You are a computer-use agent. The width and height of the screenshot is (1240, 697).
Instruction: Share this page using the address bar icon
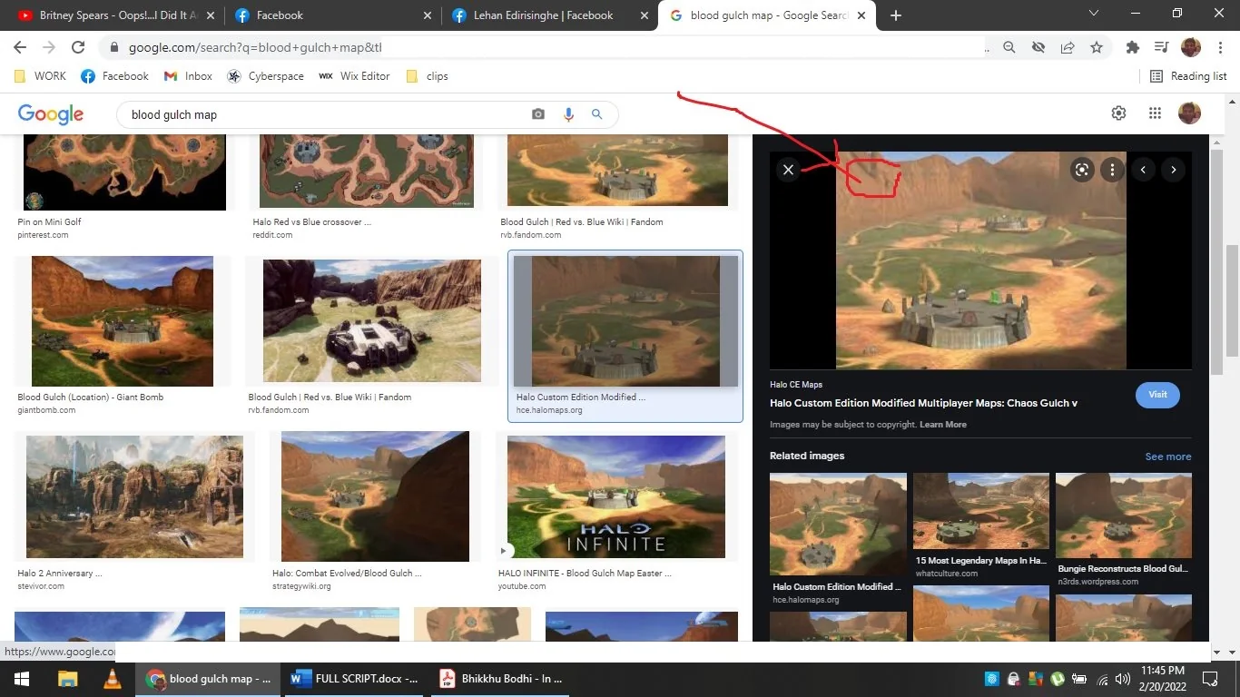click(1068, 47)
